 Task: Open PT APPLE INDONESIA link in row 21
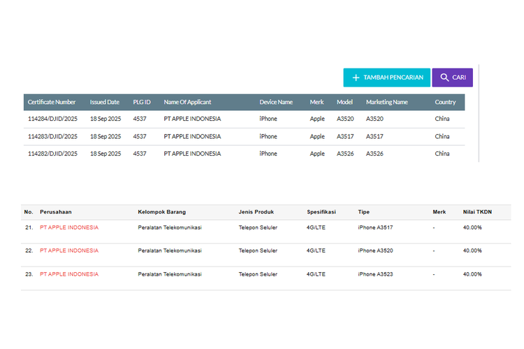69,228
